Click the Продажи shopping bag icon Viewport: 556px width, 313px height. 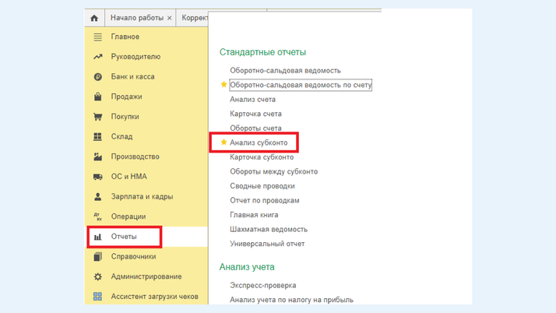[x=98, y=97]
